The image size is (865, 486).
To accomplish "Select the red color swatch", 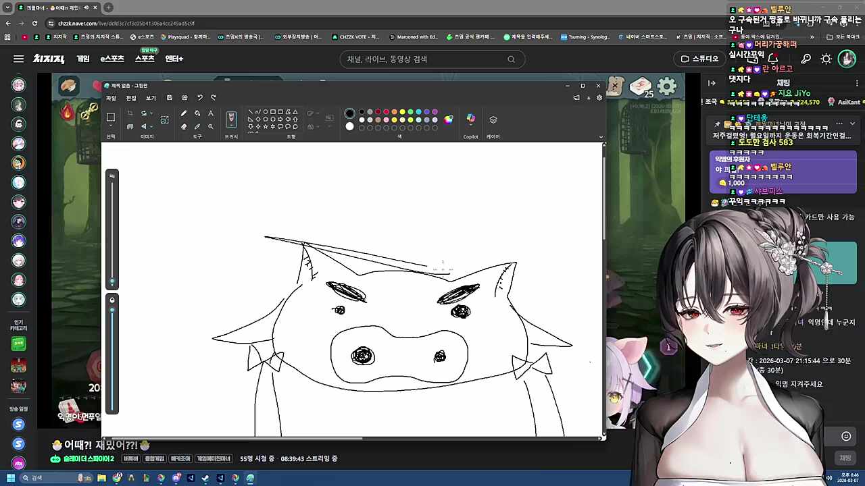I will point(386,112).
